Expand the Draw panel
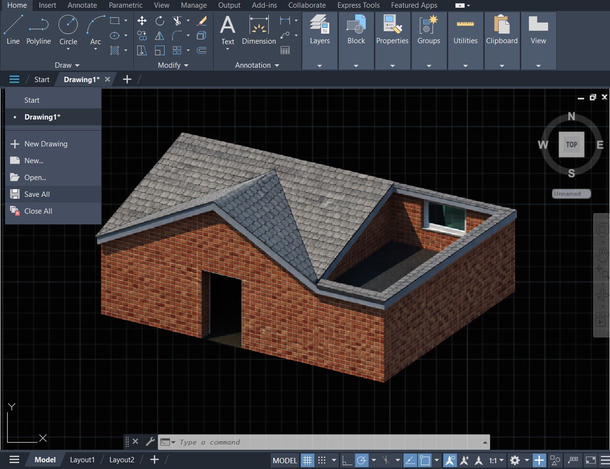The height and width of the screenshot is (469, 610). point(67,65)
